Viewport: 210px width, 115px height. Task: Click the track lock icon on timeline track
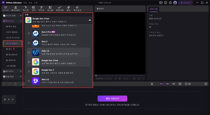pyautogui.click(x=5, y=100)
